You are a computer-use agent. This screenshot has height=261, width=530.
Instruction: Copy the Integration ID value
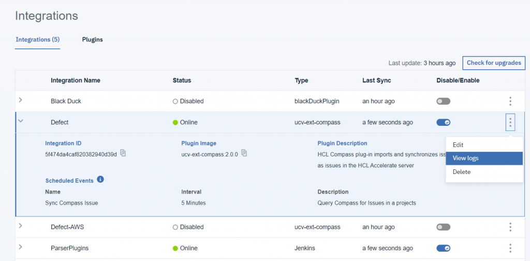click(x=123, y=153)
